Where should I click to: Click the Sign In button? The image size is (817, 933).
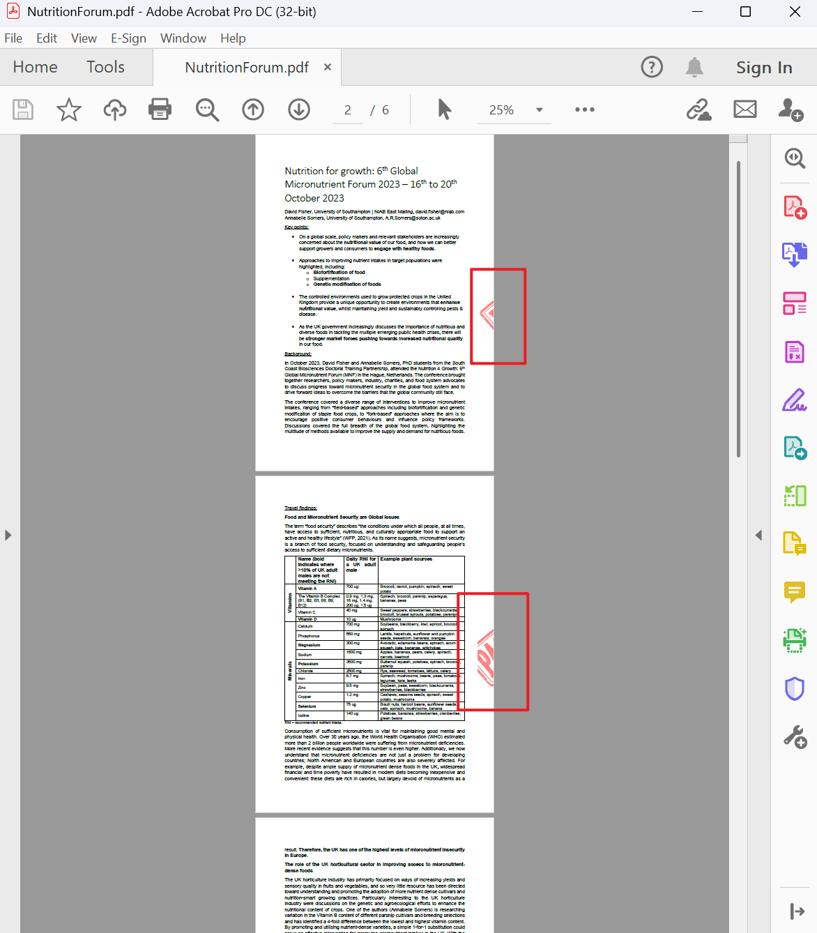764,67
